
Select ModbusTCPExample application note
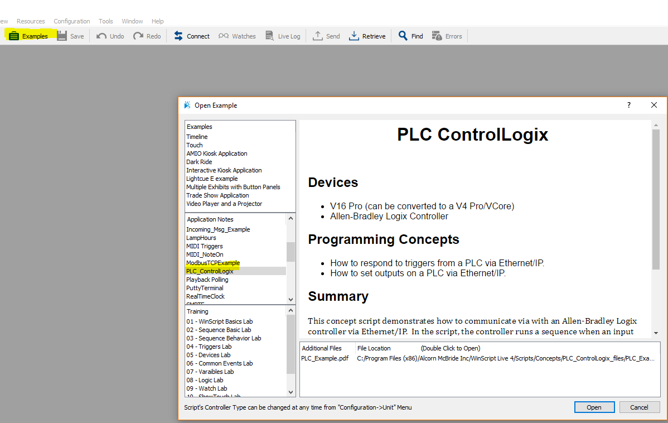[x=213, y=263]
